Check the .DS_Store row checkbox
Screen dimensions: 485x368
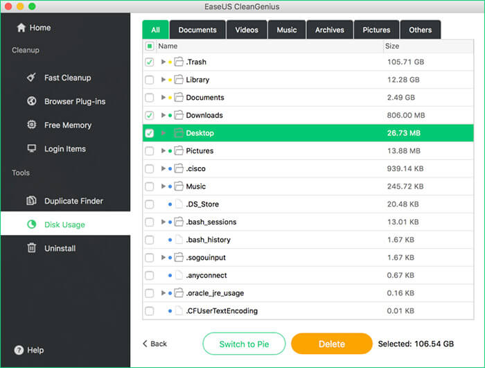(150, 204)
